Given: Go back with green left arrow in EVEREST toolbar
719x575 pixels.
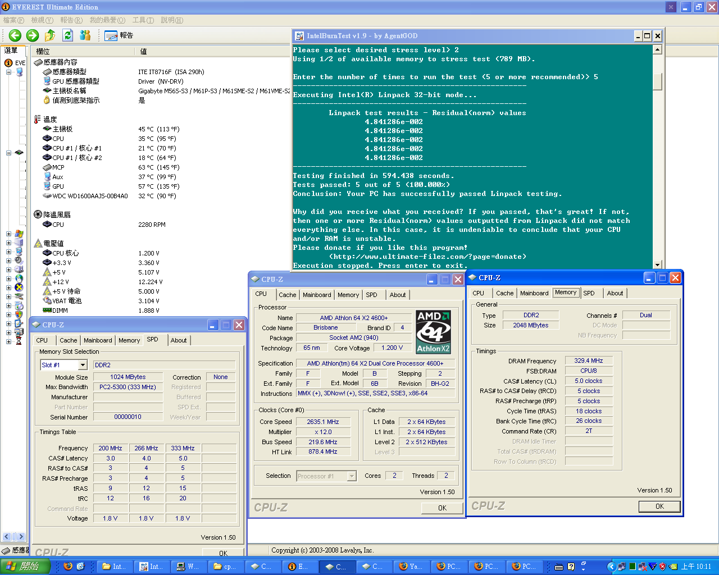Looking at the screenshot, I should [15, 35].
